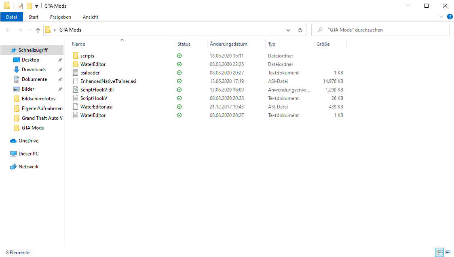The width and height of the screenshot is (454, 257).
Task: Open the Help question mark icon
Action: coord(449,17)
